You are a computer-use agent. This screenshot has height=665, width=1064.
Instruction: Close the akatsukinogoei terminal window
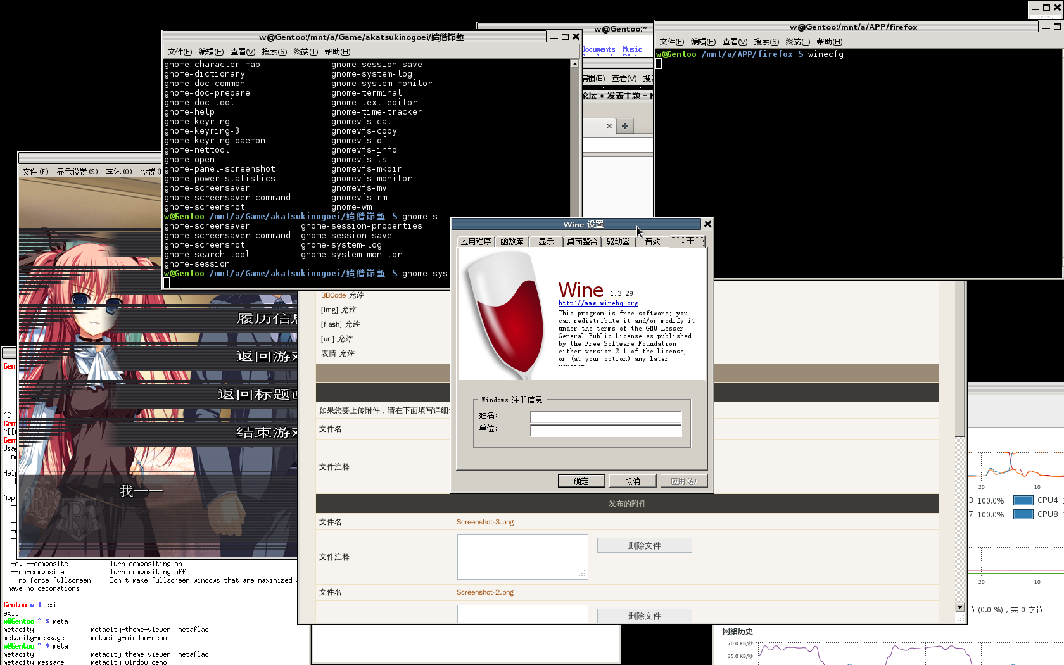[576, 37]
